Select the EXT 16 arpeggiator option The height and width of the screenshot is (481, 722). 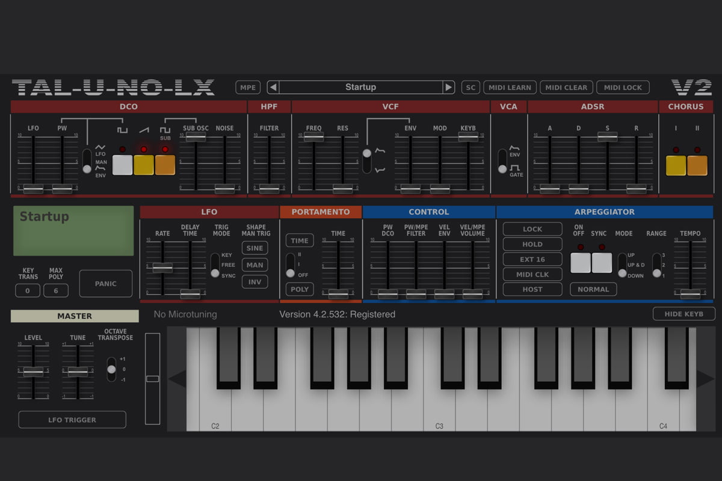[532, 259]
